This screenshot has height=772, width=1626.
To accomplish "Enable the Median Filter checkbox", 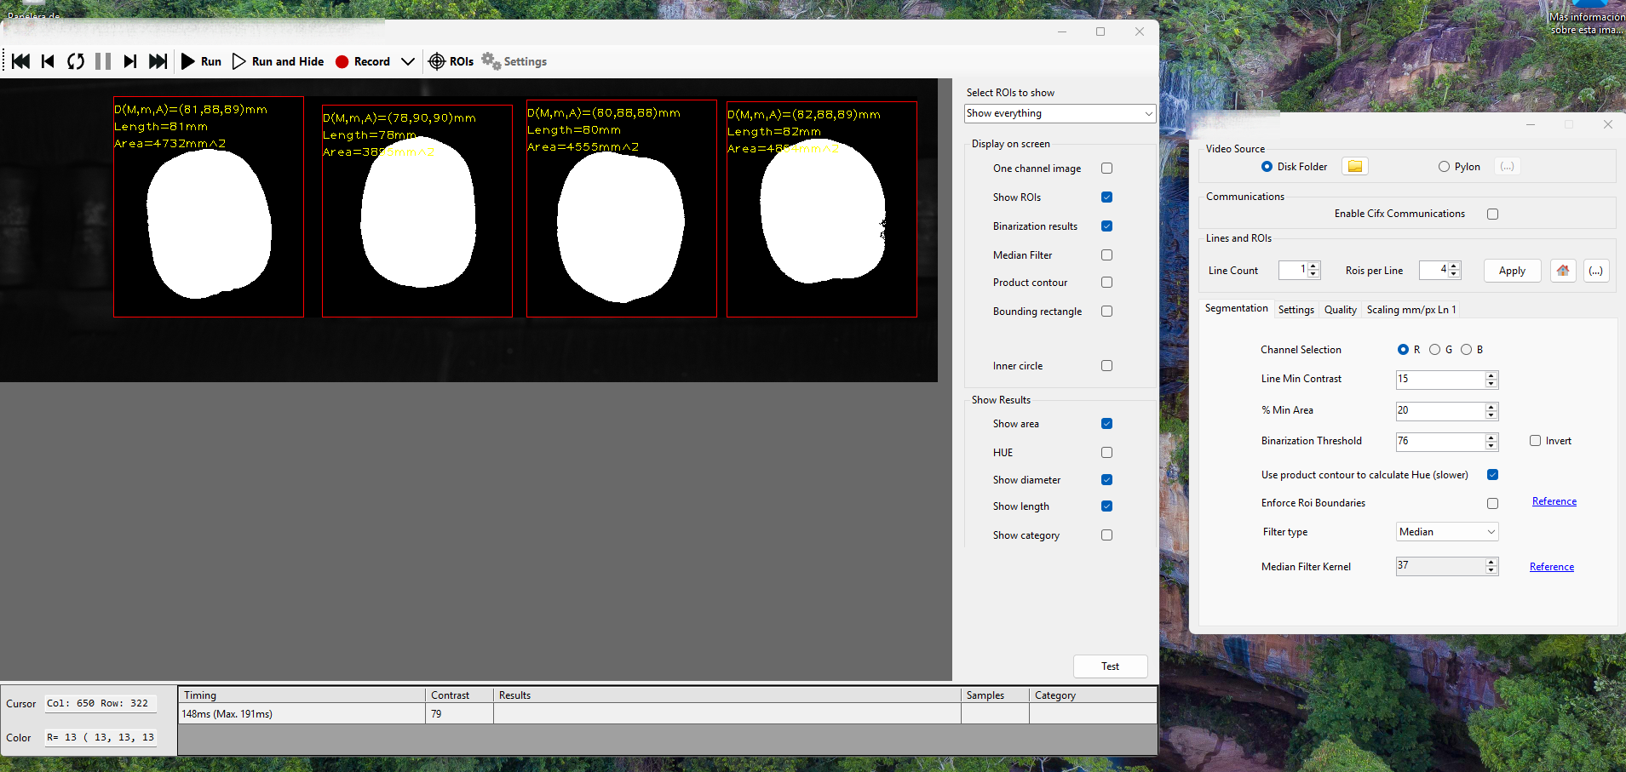I will click(x=1106, y=254).
